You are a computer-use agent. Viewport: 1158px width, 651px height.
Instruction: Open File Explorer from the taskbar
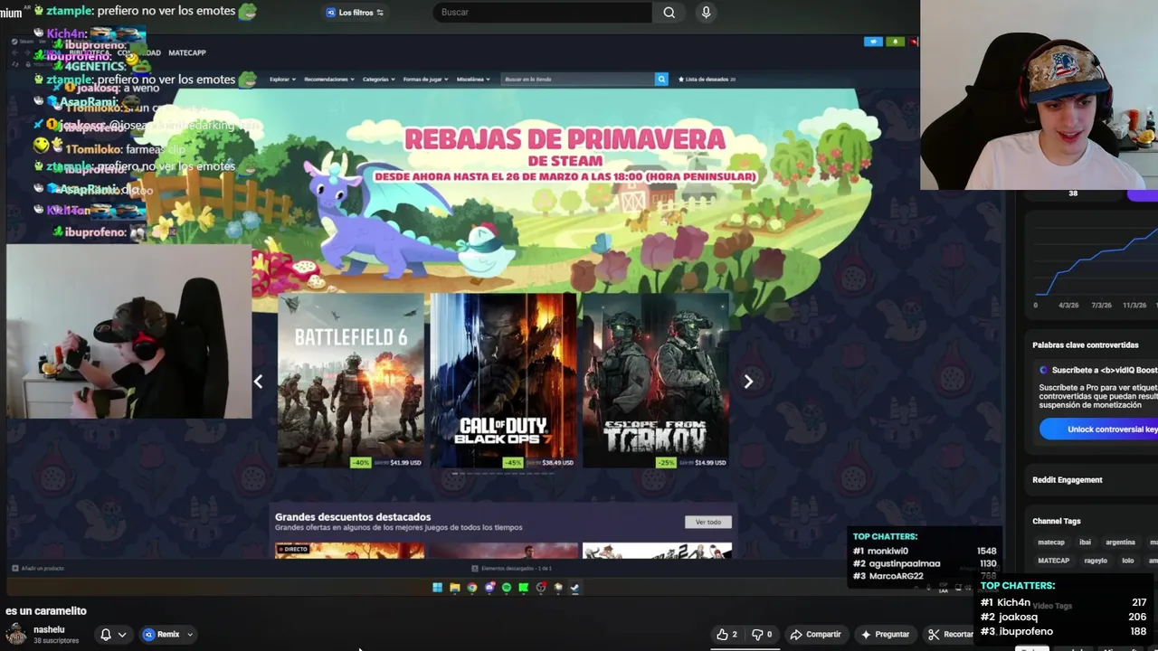coord(454,588)
